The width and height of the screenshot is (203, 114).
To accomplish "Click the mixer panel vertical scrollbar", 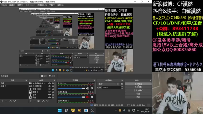I will click(x=95, y=88).
